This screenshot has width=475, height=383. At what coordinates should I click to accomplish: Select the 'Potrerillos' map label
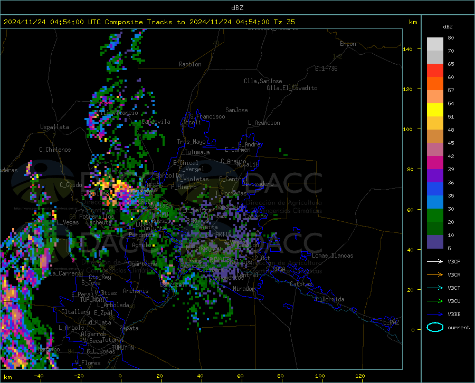[x=97, y=217]
